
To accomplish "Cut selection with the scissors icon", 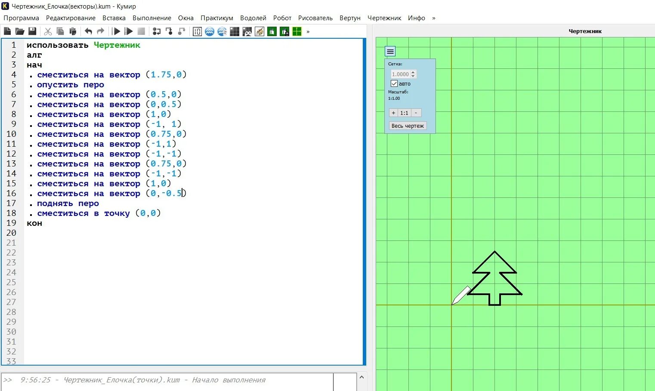I will coord(48,31).
